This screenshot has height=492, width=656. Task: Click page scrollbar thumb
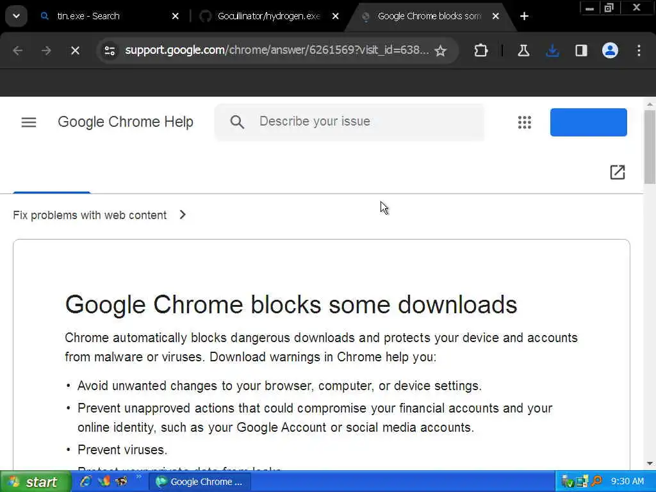(x=650, y=147)
